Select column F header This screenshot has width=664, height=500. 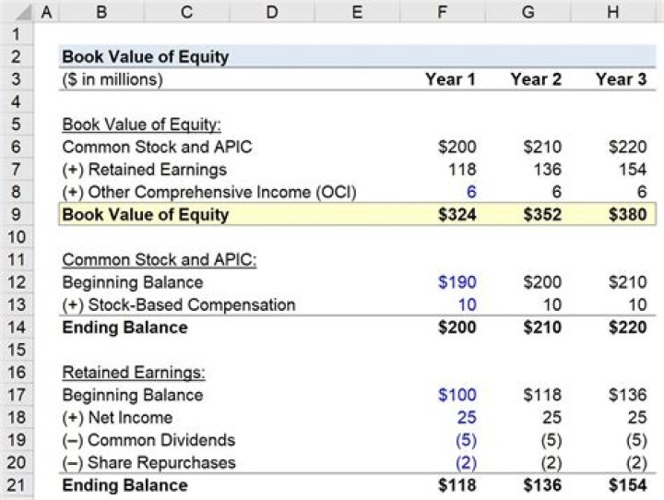tap(450, 12)
